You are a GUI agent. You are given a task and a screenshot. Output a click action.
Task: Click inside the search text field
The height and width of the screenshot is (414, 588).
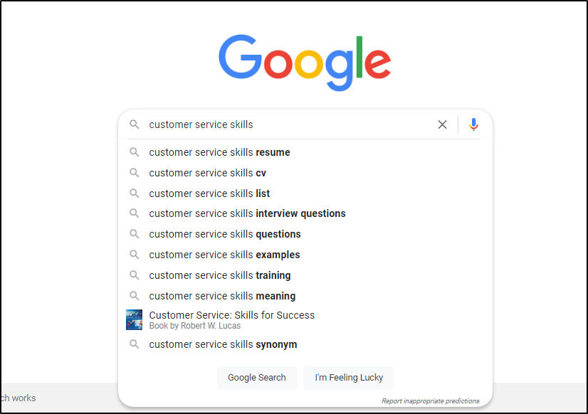(285, 124)
